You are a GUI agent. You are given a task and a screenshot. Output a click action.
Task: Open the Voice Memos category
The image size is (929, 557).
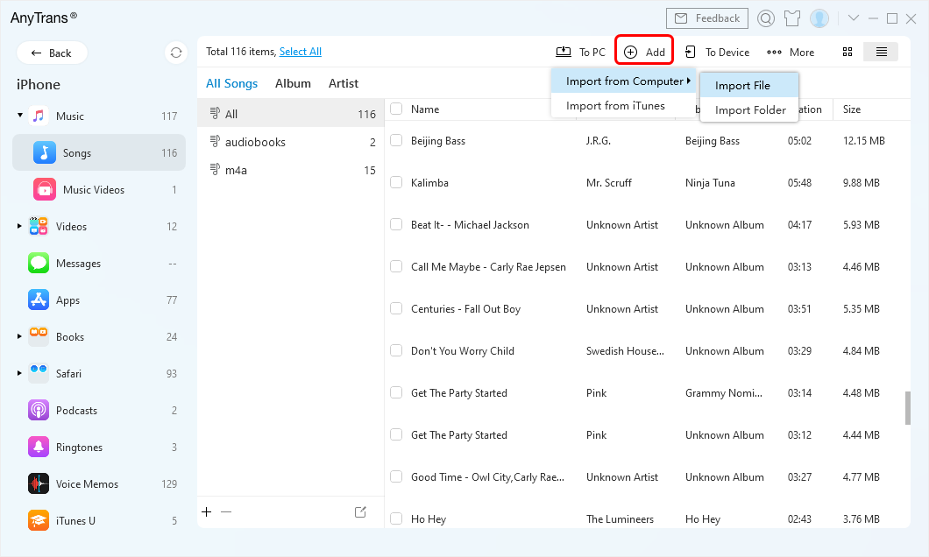click(86, 483)
